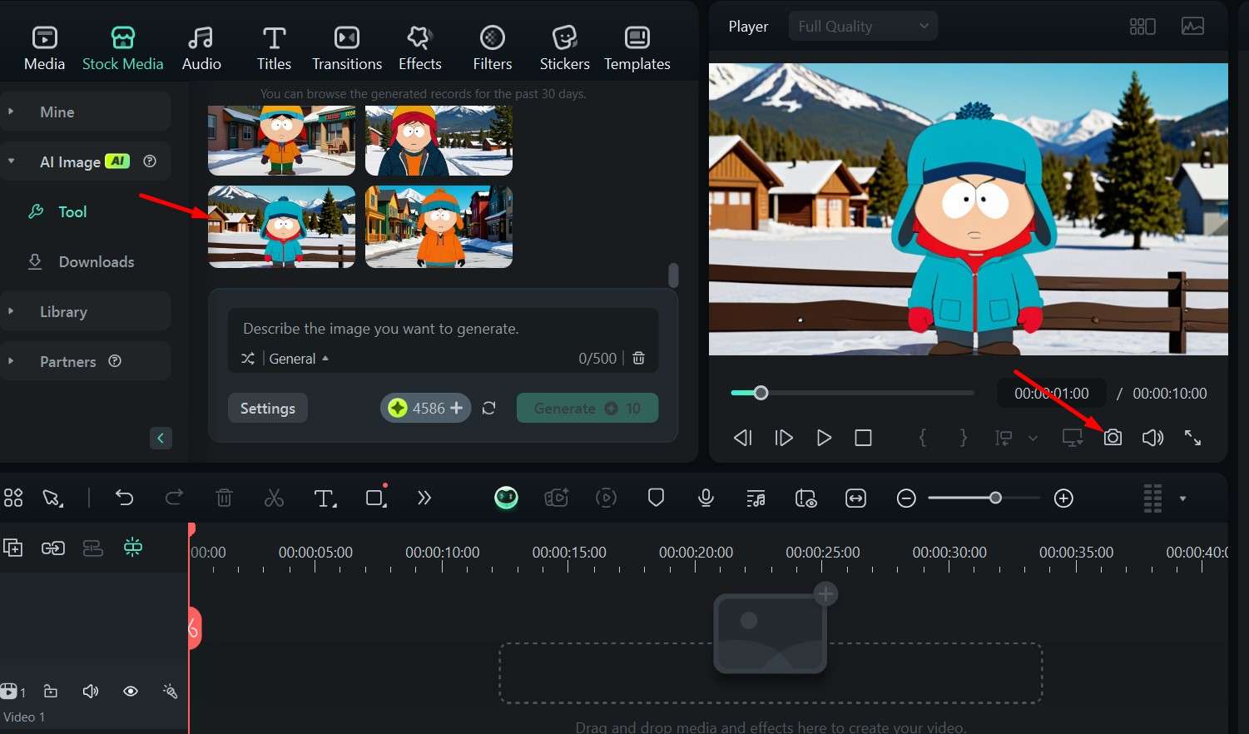Mark in point with left brace icon
This screenshot has width=1249, height=734.
point(923,438)
